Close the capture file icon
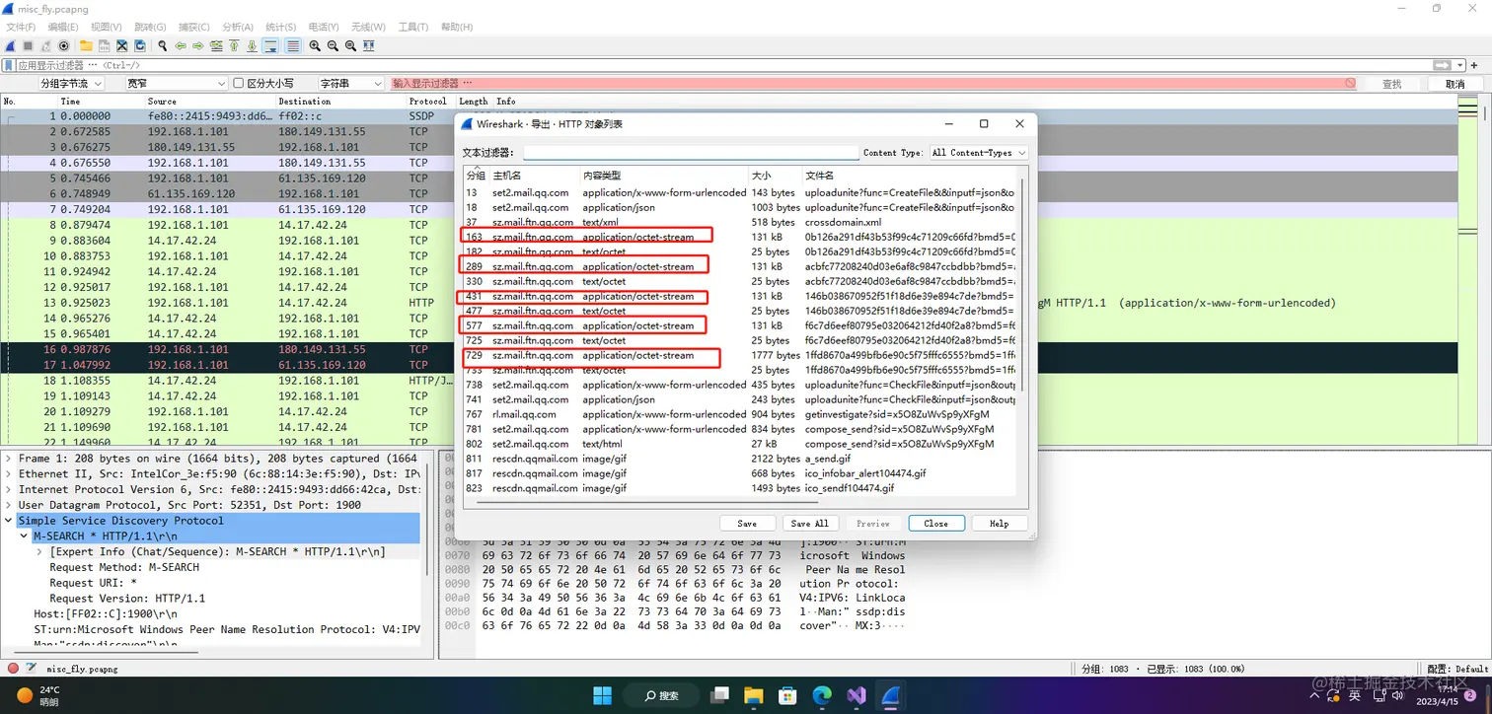The image size is (1492, 714). [121, 46]
